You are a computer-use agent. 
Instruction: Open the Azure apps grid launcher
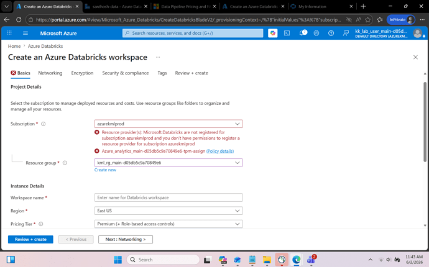[x=9, y=33]
